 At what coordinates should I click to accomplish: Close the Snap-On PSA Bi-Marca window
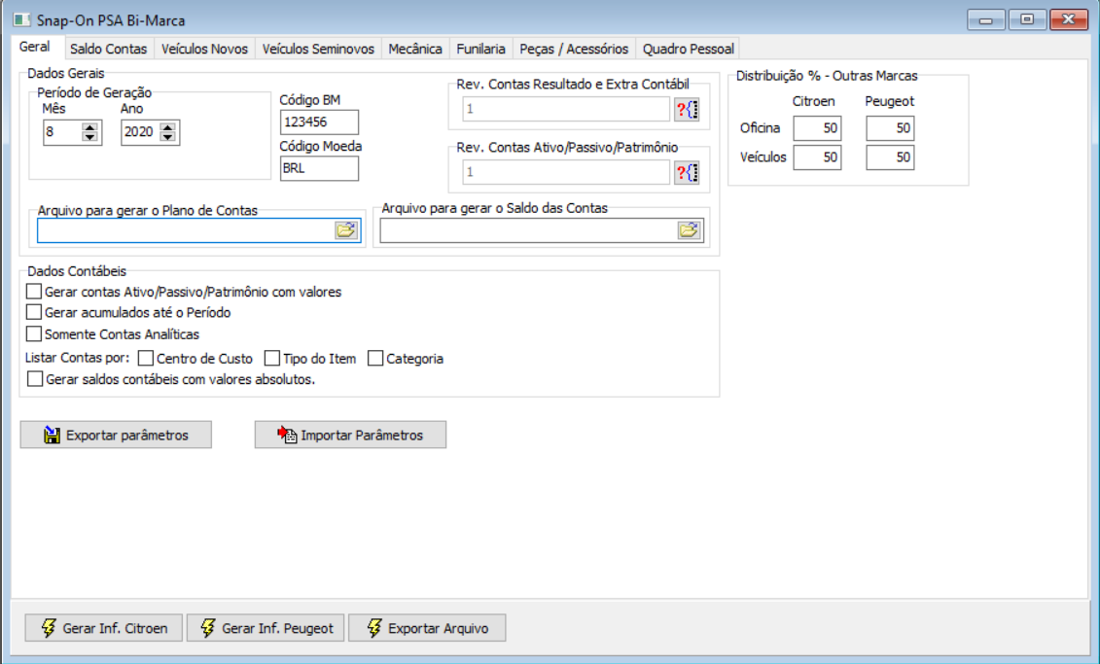1069,19
